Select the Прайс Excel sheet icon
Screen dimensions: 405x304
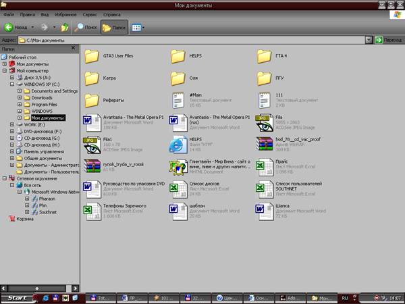[x=264, y=166]
